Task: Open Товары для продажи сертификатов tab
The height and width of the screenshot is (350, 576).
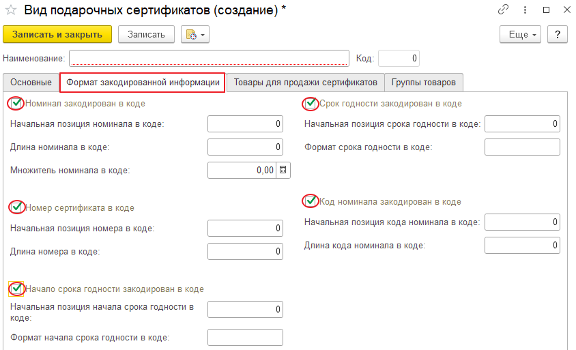Action: pos(305,83)
